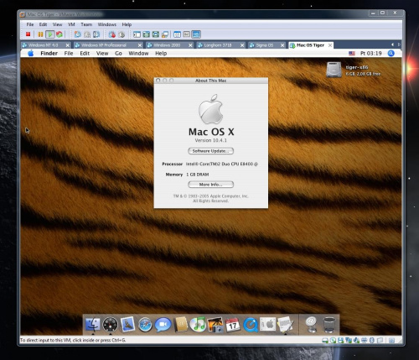This screenshot has width=419, height=360.
Task: Open the Apple menu in the guest
Action: [x=31, y=53]
